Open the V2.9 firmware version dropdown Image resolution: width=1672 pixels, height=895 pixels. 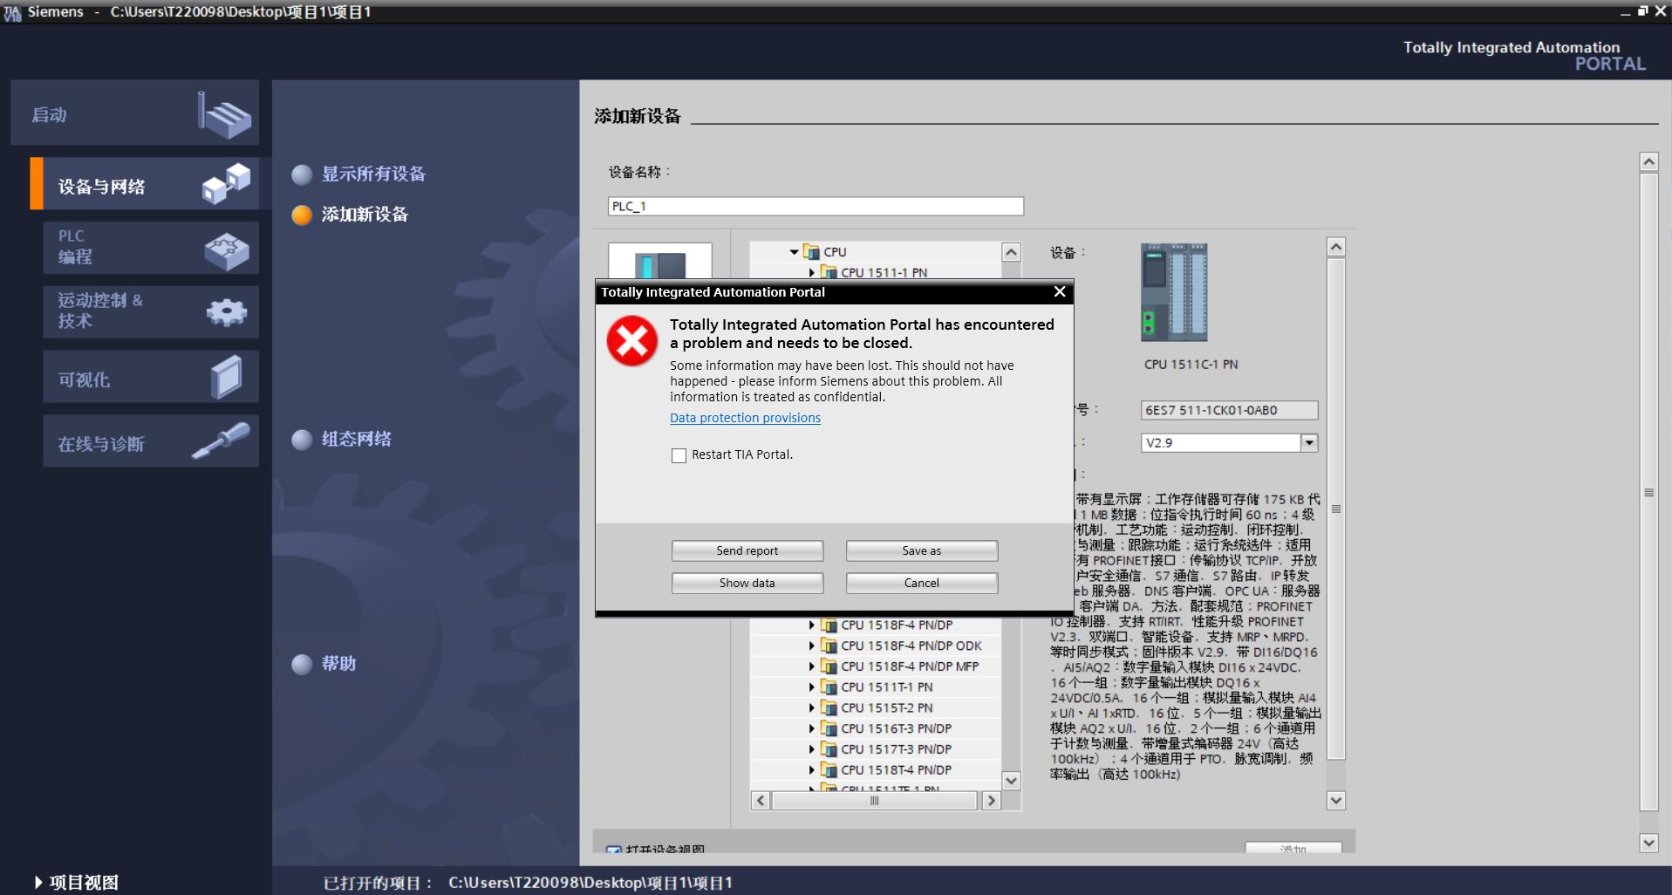coord(1308,443)
